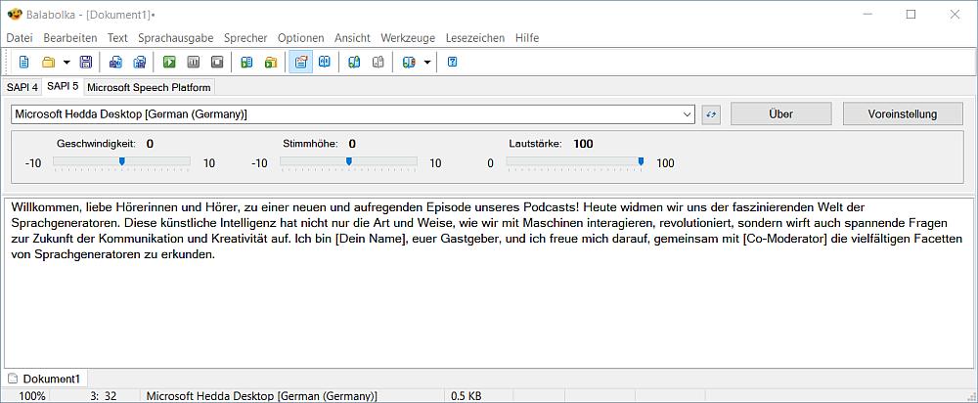The width and height of the screenshot is (978, 403).
Task: Click the refresh voices icon beside dropdown
Action: [711, 114]
